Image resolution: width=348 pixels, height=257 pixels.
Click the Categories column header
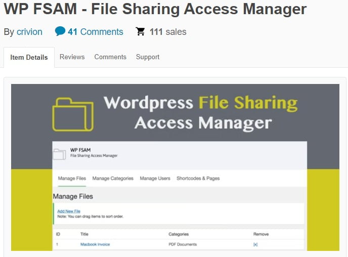(x=179, y=234)
